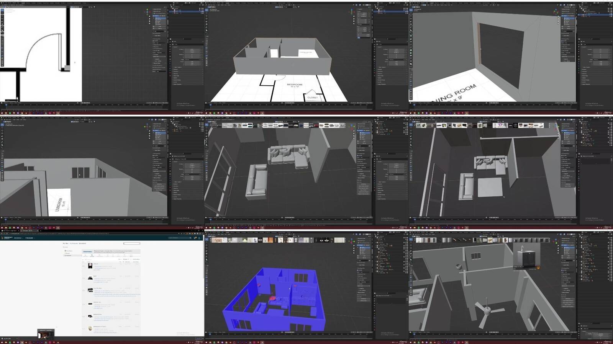Click viewport zoom magnifier in door floor-plan view
Image resolution: width=613 pixels, height=344 pixels.
click(x=149, y=16)
